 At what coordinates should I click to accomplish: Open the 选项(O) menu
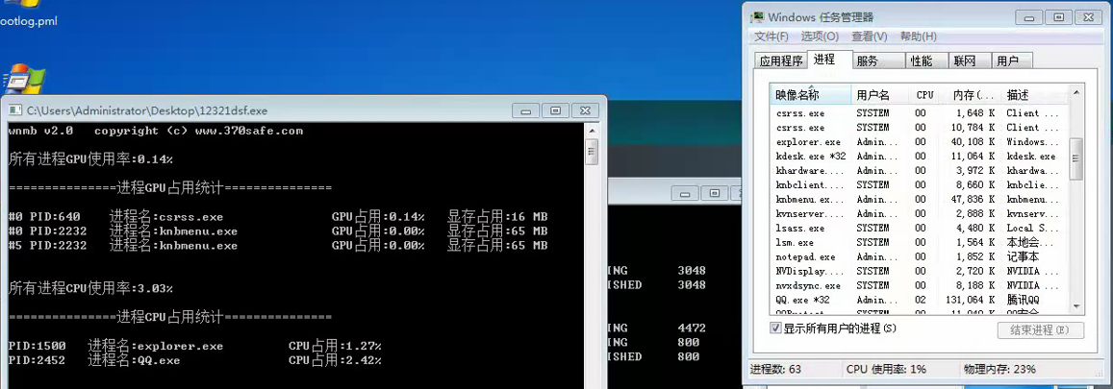point(820,36)
